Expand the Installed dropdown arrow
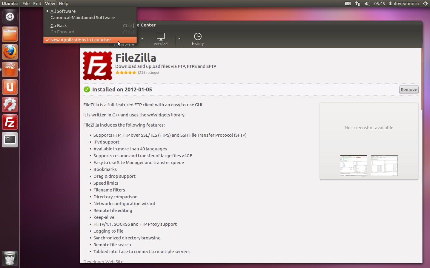 (x=179, y=39)
